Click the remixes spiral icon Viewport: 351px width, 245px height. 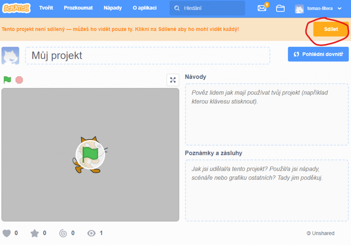(63, 233)
